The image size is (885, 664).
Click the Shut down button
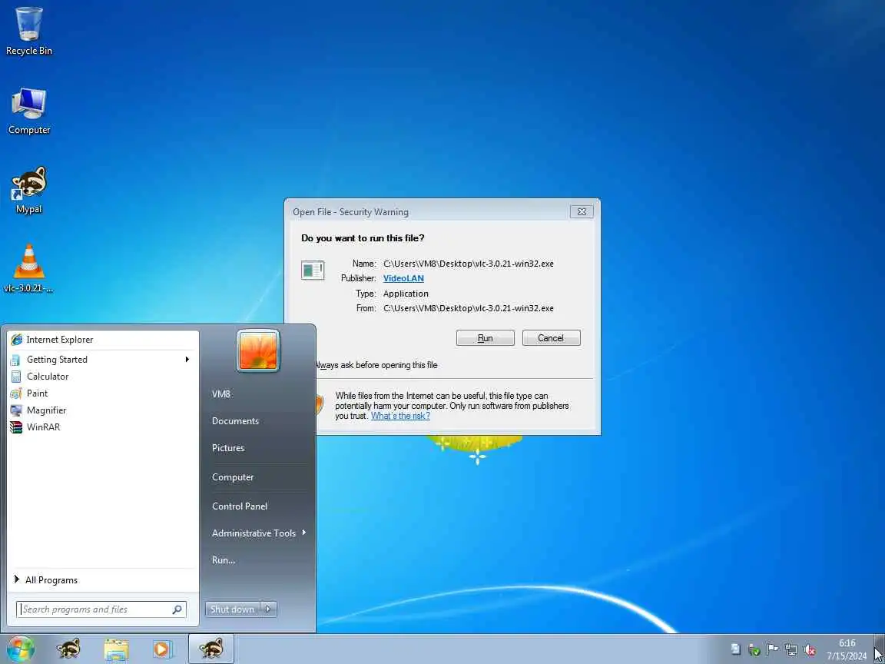pyautogui.click(x=232, y=609)
